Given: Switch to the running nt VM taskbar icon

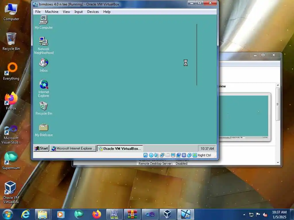Looking at the screenshot, I should 186,214.
